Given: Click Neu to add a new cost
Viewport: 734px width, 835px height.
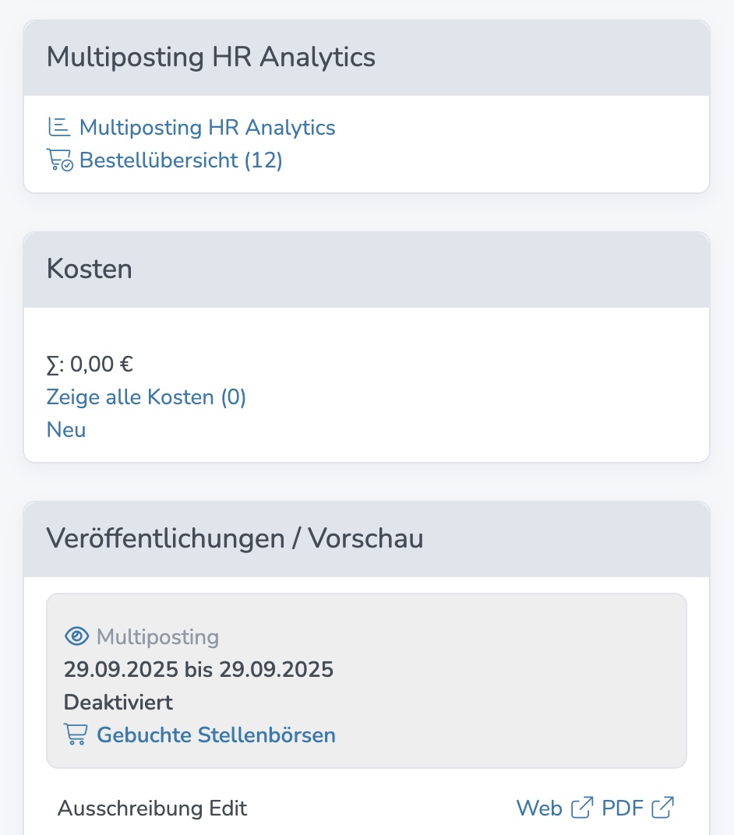Looking at the screenshot, I should click(66, 429).
